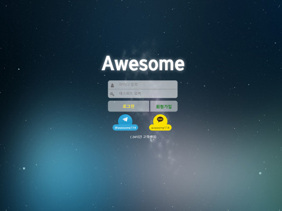Screen dimensions: 282x211
Task: Select the yellow KakaoTalk contact badge
Action: 160,122
